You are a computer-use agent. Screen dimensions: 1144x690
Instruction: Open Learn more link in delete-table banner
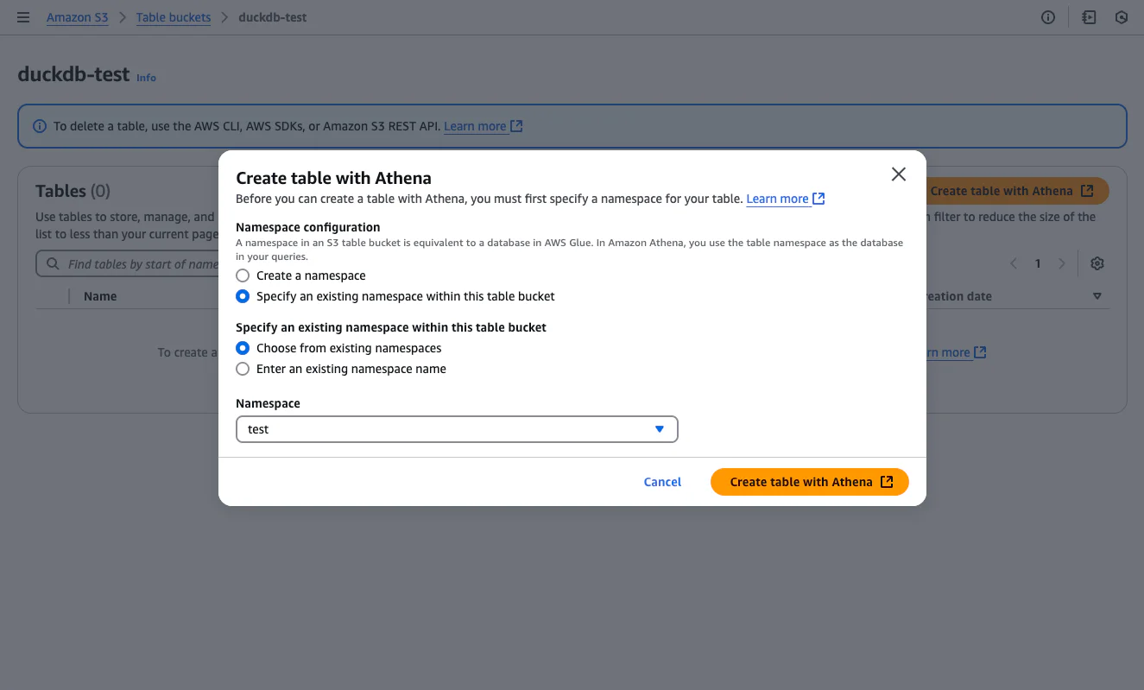click(475, 126)
